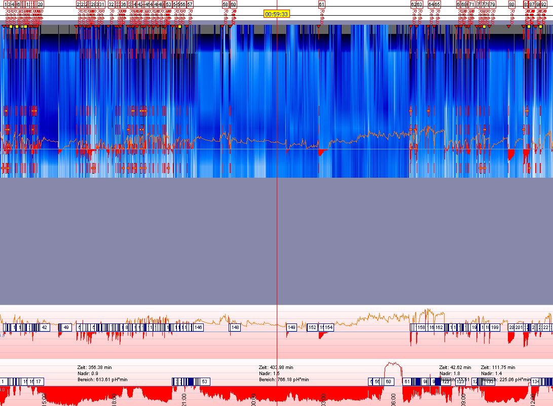Viewport: 553px width, 406px height.
Task: Click the 433.98 min Zeit statistics text
Action: [276, 368]
